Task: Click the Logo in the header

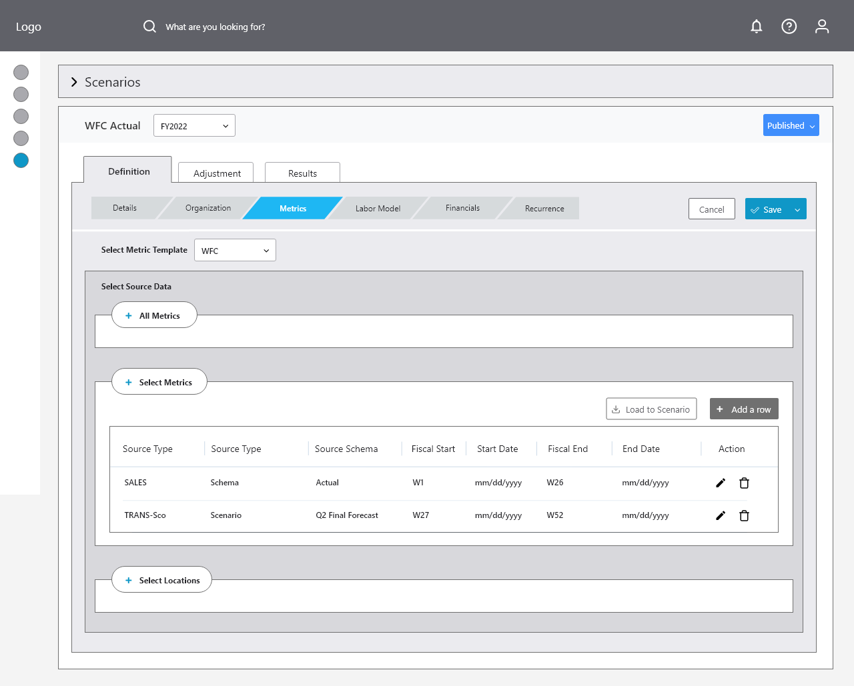Action: point(29,27)
